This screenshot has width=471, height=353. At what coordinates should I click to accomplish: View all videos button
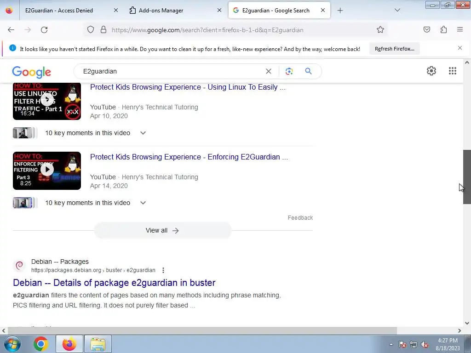tap(162, 231)
